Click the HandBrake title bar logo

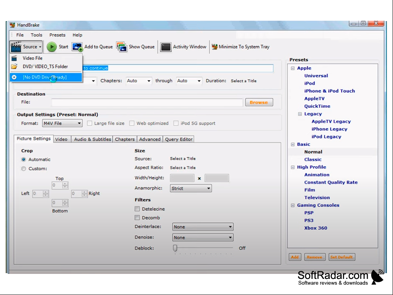(x=12, y=25)
